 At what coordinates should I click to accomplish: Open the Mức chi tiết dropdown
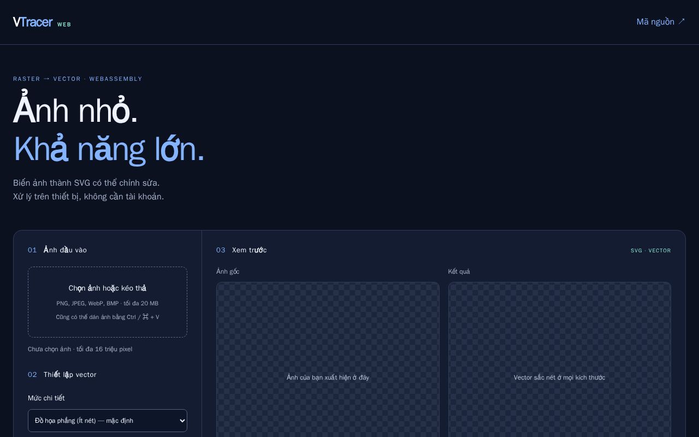108,421
